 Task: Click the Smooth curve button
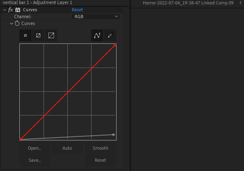[100, 148]
